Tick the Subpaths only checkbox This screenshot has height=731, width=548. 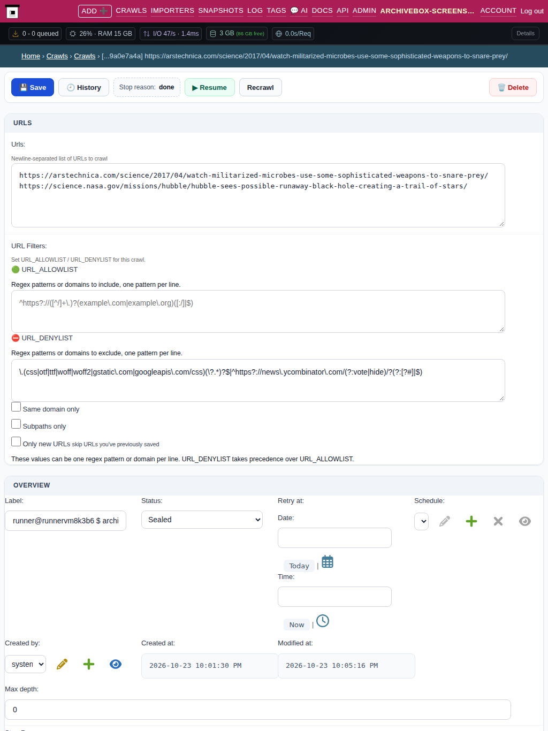click(x=16, y=424)
